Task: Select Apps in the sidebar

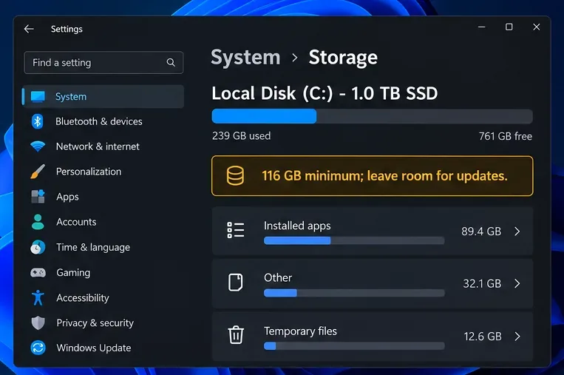Action: 103,197
